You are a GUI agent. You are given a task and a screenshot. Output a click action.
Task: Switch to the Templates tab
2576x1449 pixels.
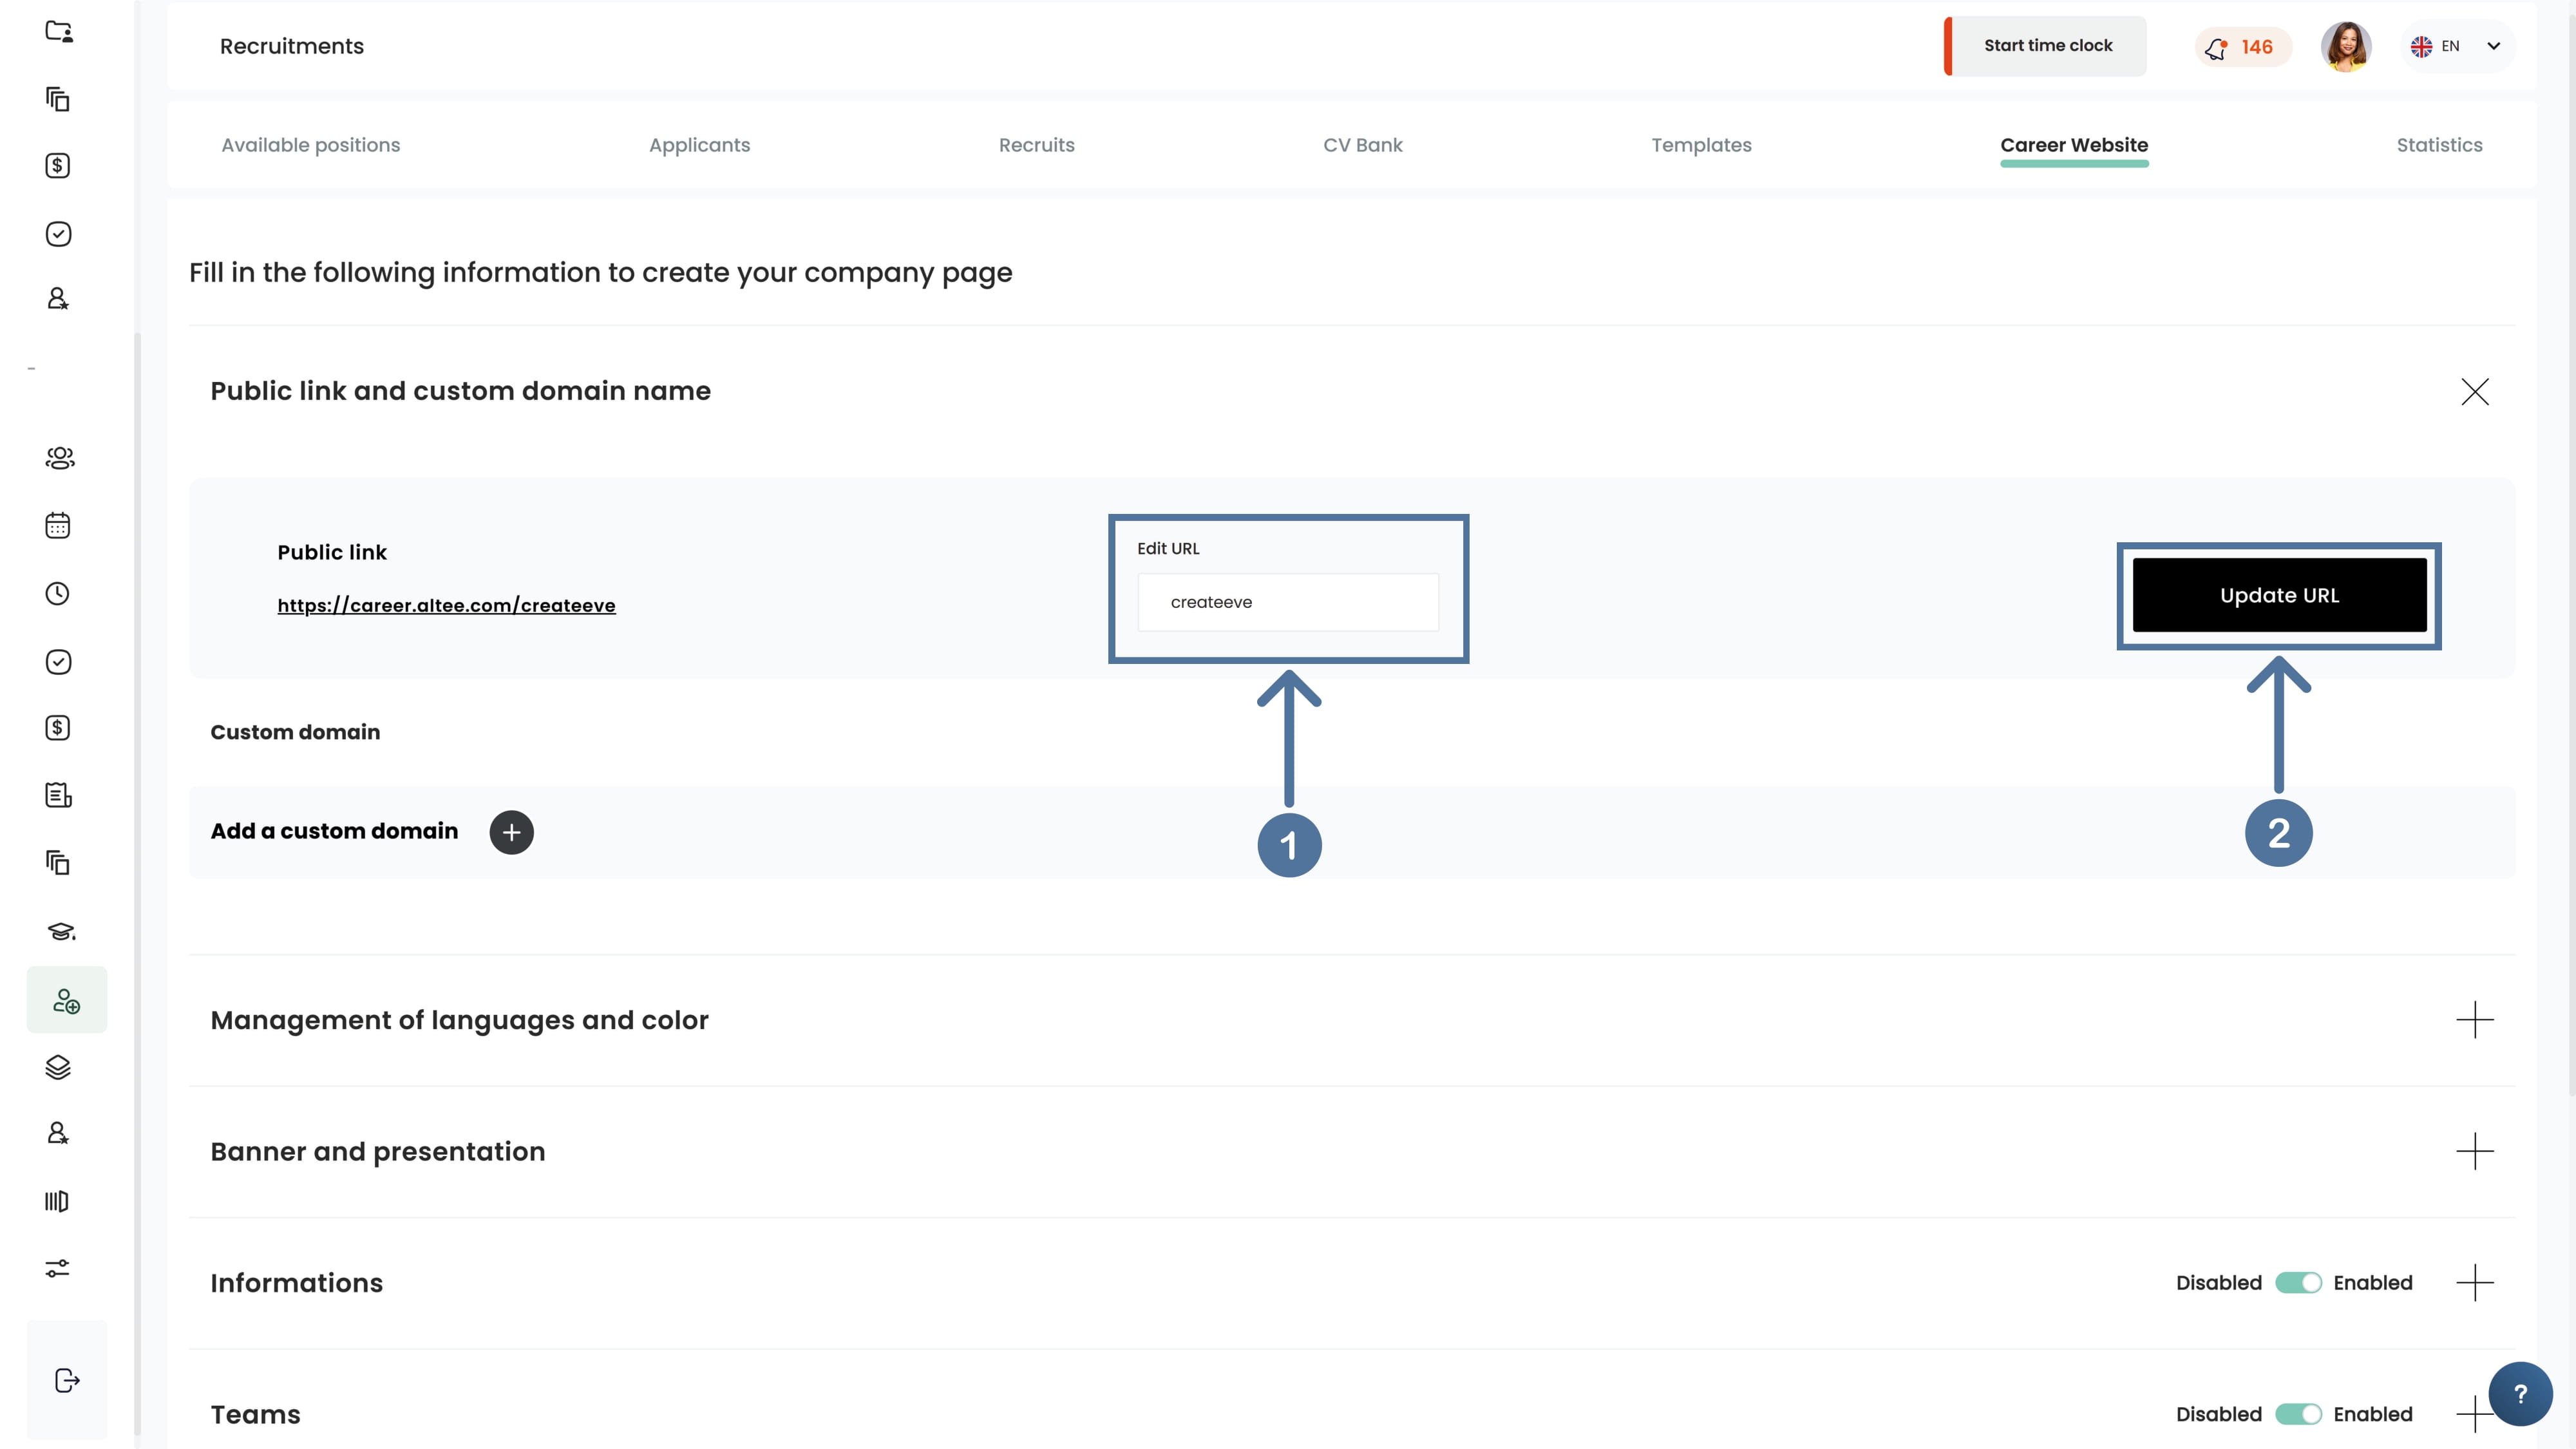pos(1702,145)
